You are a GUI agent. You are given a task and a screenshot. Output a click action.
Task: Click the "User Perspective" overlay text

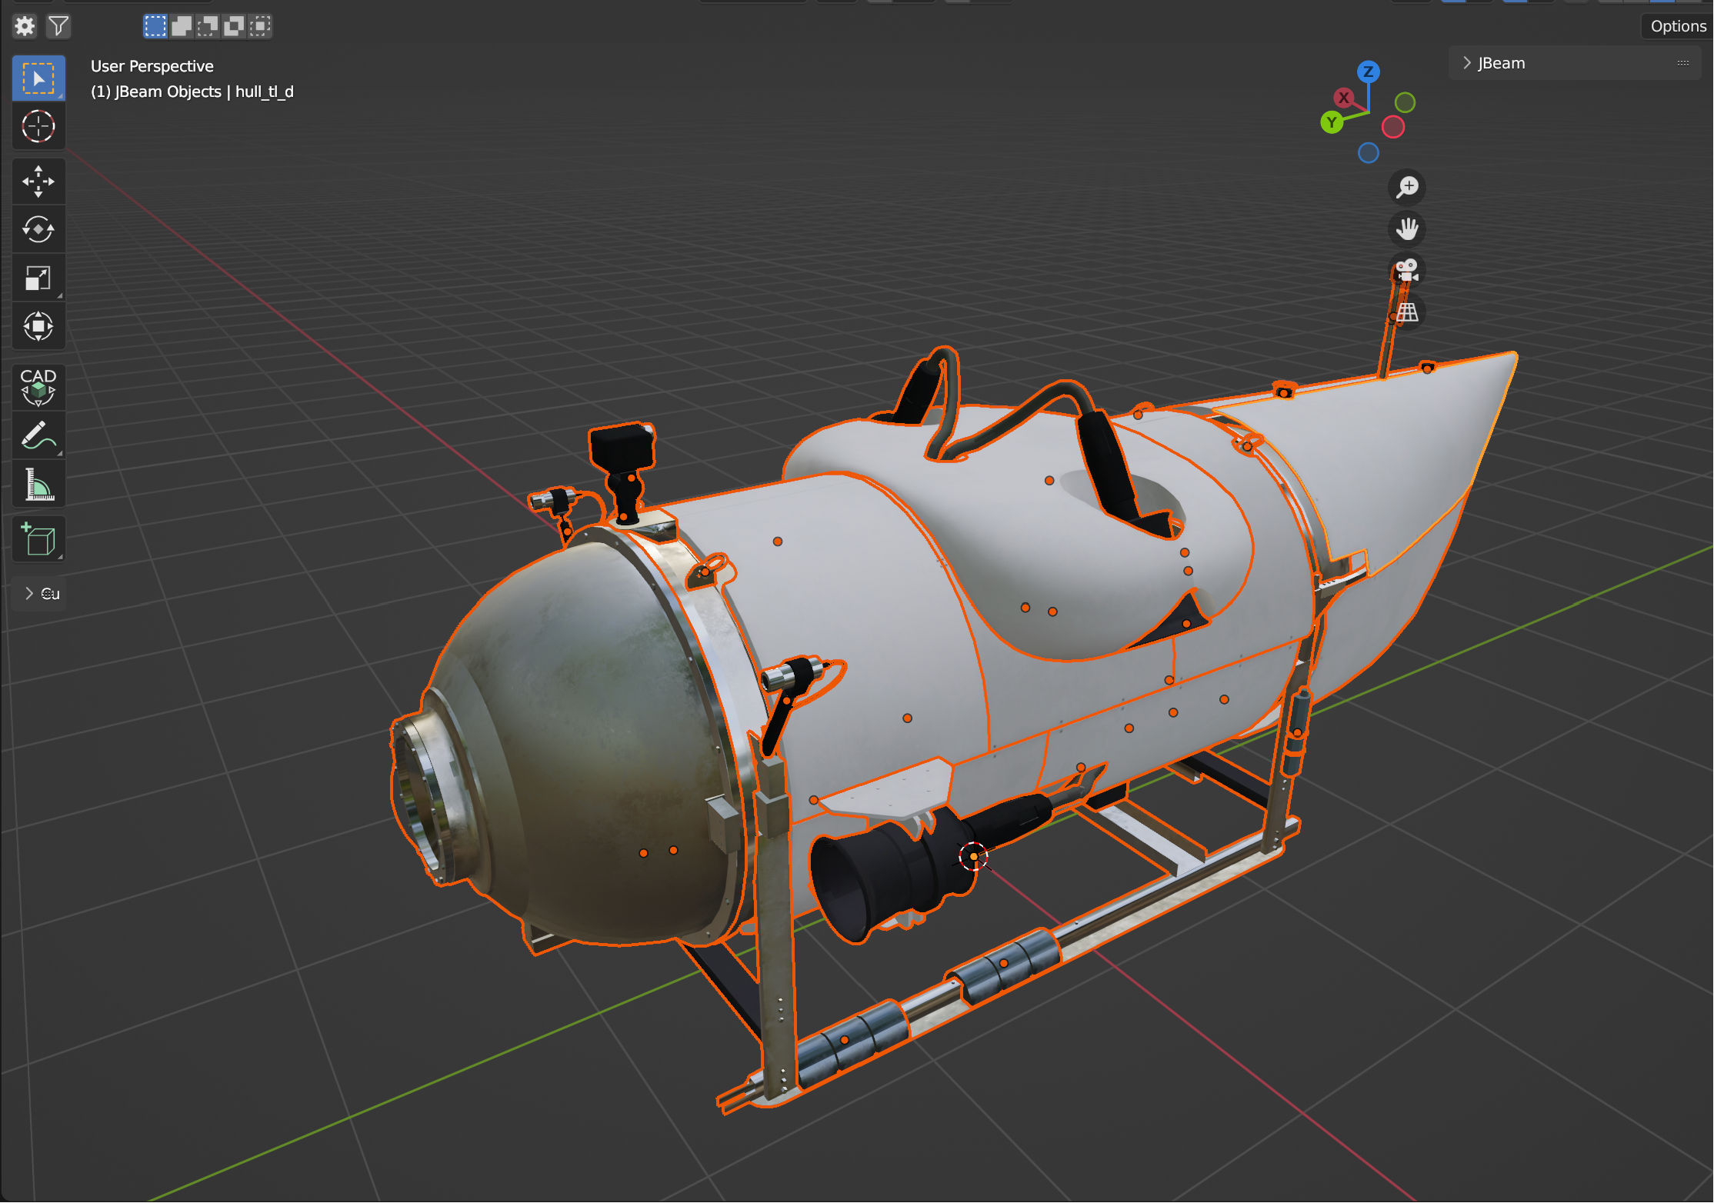coord(152,66)
